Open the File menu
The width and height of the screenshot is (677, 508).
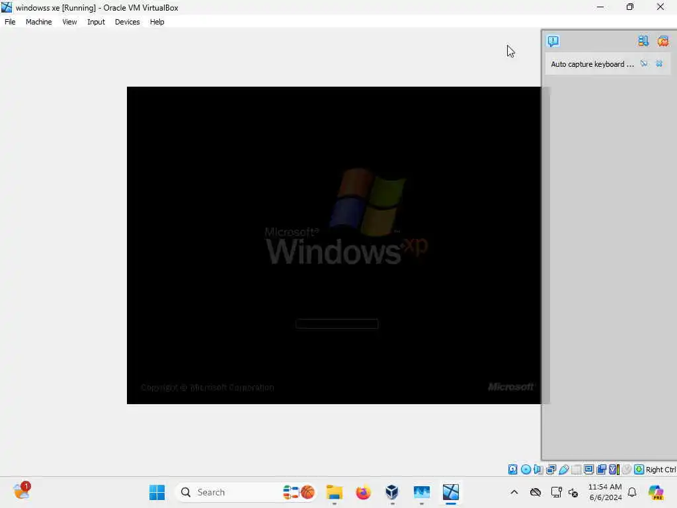click(x=10, y=22)
